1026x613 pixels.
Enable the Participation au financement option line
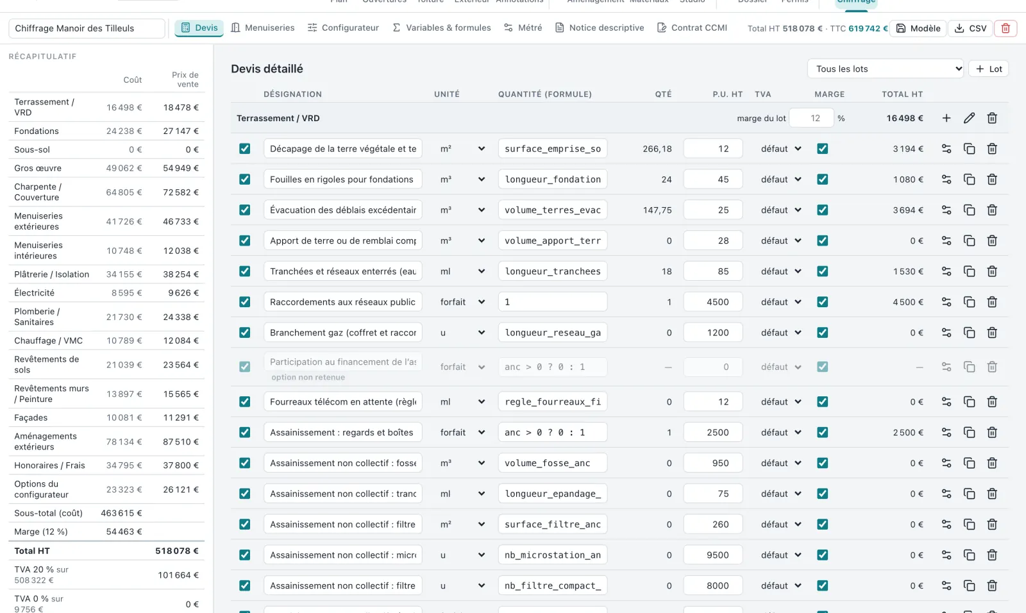pyautogui.click(x=244, y=367)
